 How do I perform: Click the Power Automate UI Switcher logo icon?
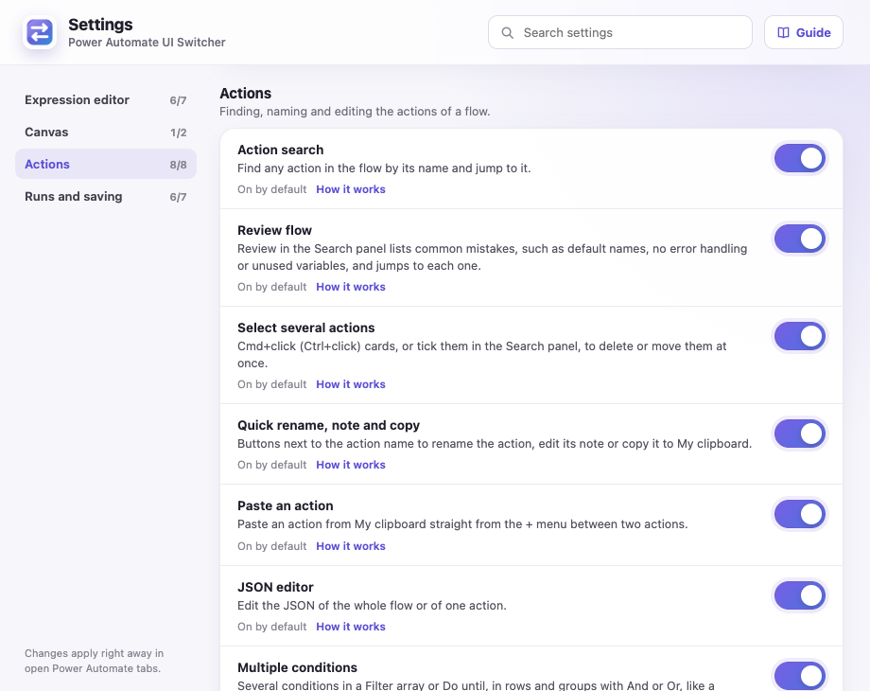pos(40,32)
